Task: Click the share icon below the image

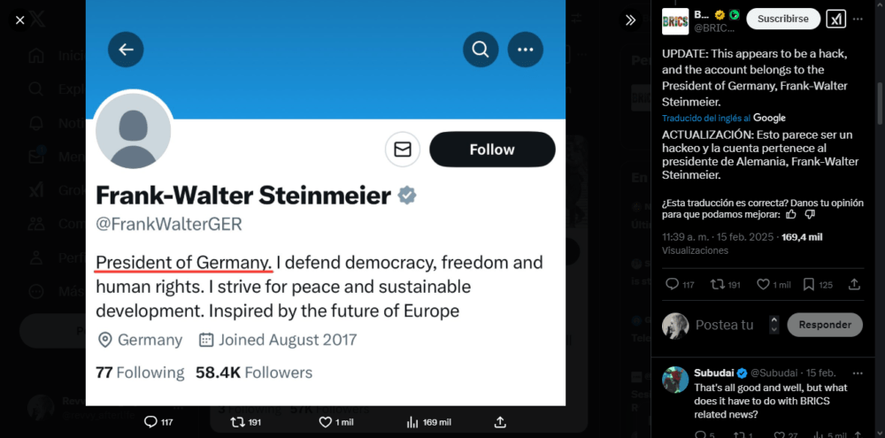Action: 500,422
